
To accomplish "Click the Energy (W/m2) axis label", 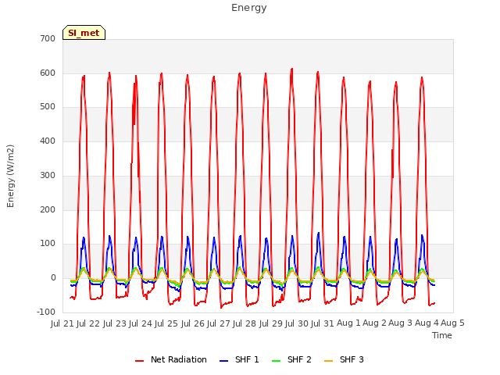I will 10,176.
